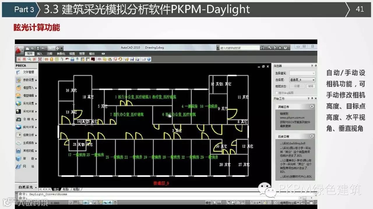Click the Save icon in quick access toolbar
This screenshot has width=373, height=209.
[38, 48]
